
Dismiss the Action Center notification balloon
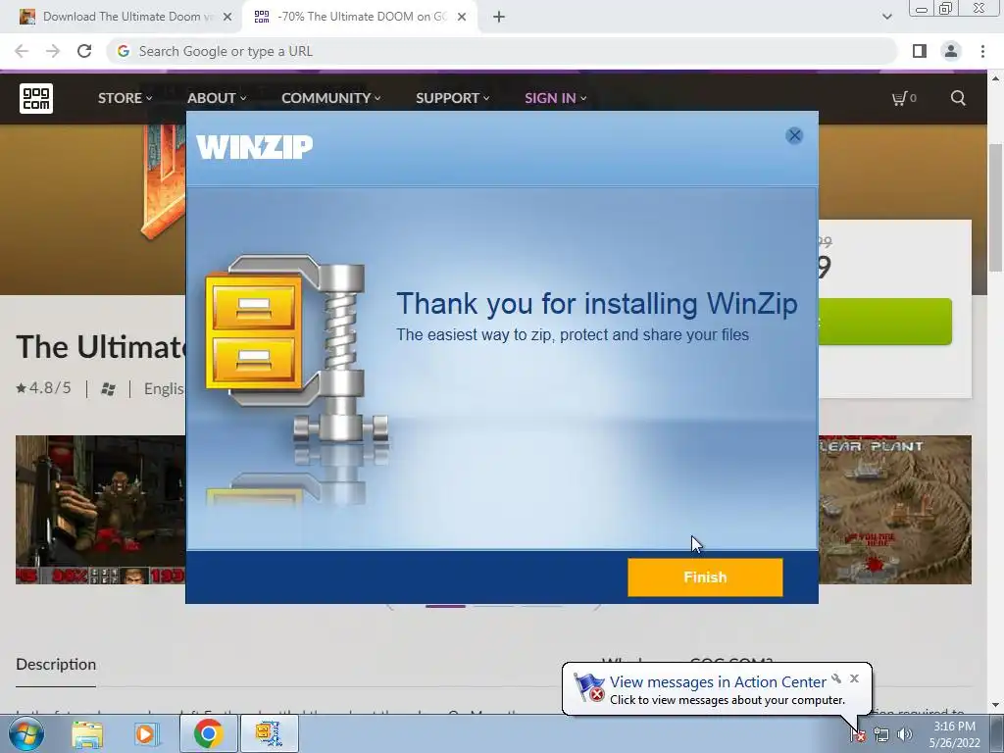[x=854, y=678]
